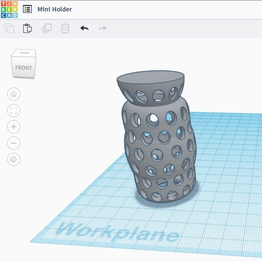Click the Paste clipboard icon
Screen dimensions: 262x262
pos(28,28)
